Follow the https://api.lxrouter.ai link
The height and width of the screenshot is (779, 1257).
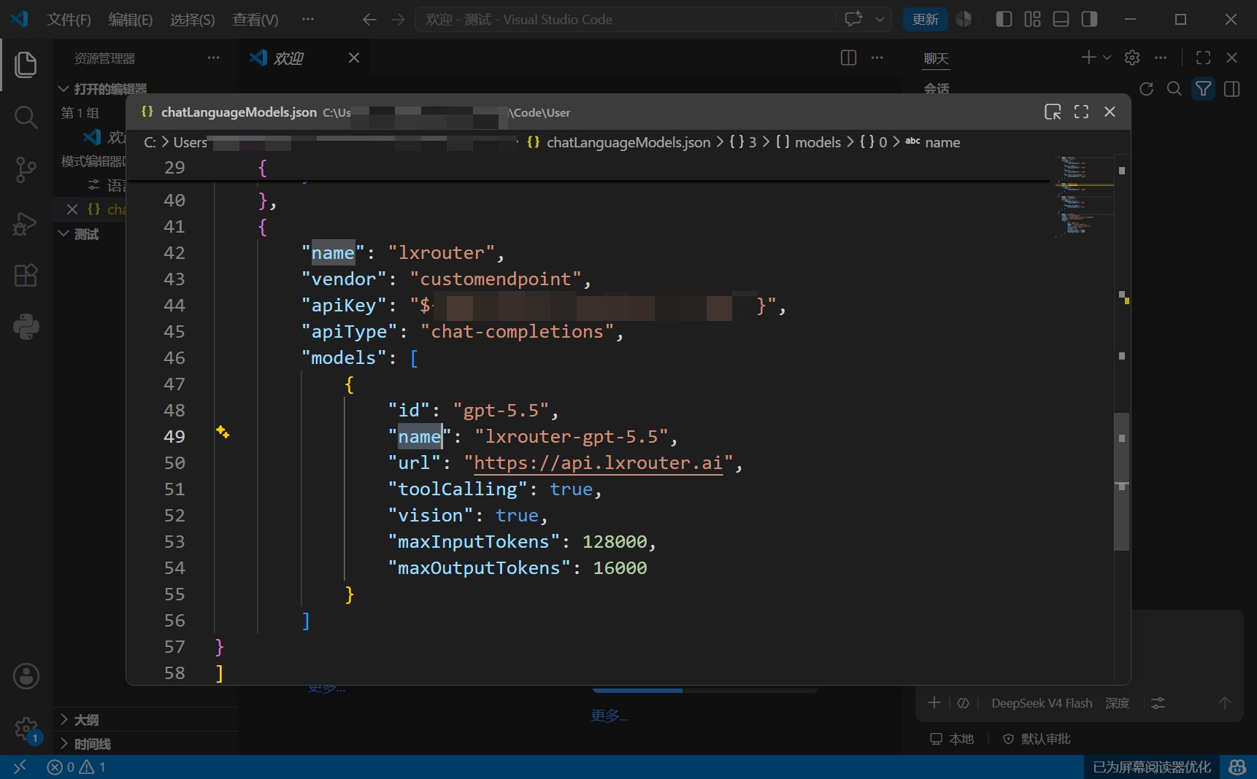click(x=599, y=463)
